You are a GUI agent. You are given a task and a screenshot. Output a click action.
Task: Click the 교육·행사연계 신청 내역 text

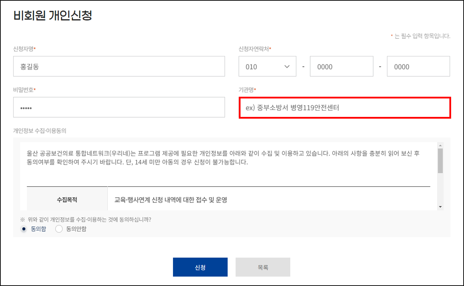pyautogui.click(x=171, y=200)
